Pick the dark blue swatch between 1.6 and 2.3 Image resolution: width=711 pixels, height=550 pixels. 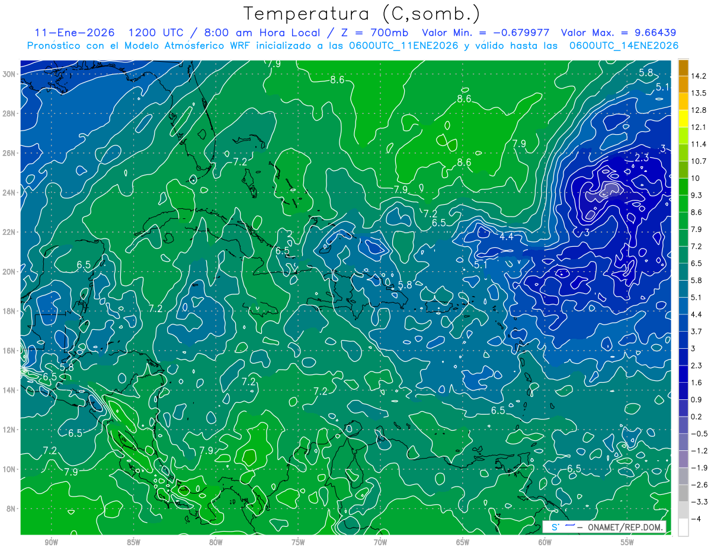(683, 374)
